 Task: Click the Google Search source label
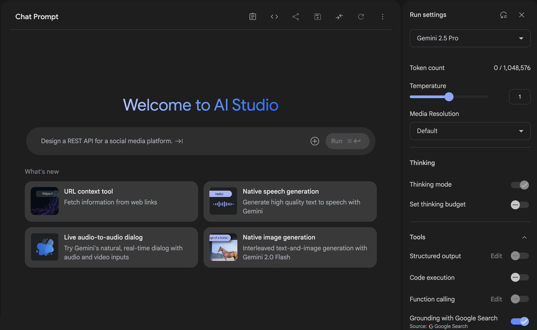(448, 326)
